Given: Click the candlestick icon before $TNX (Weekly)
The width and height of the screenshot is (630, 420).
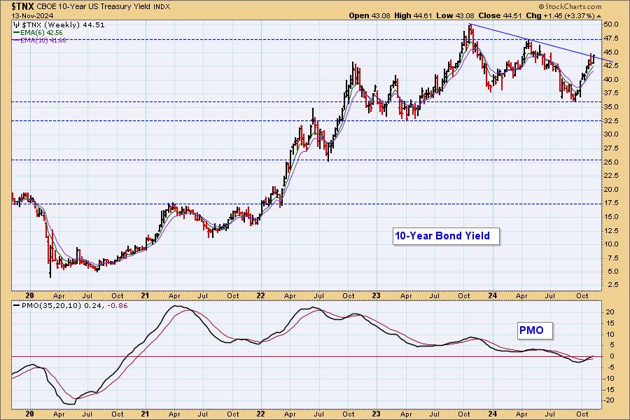Looking at the screenshot, I should point(17,25).
